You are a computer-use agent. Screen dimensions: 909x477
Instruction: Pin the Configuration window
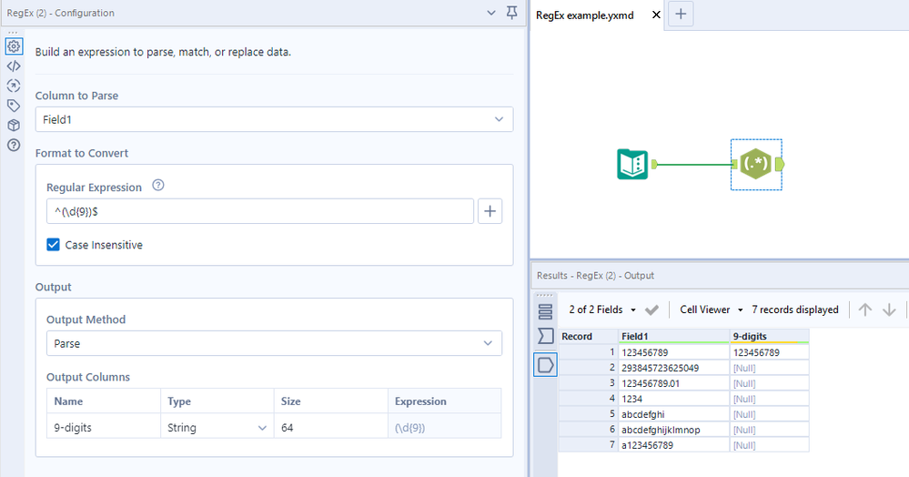tap(512, 13)
